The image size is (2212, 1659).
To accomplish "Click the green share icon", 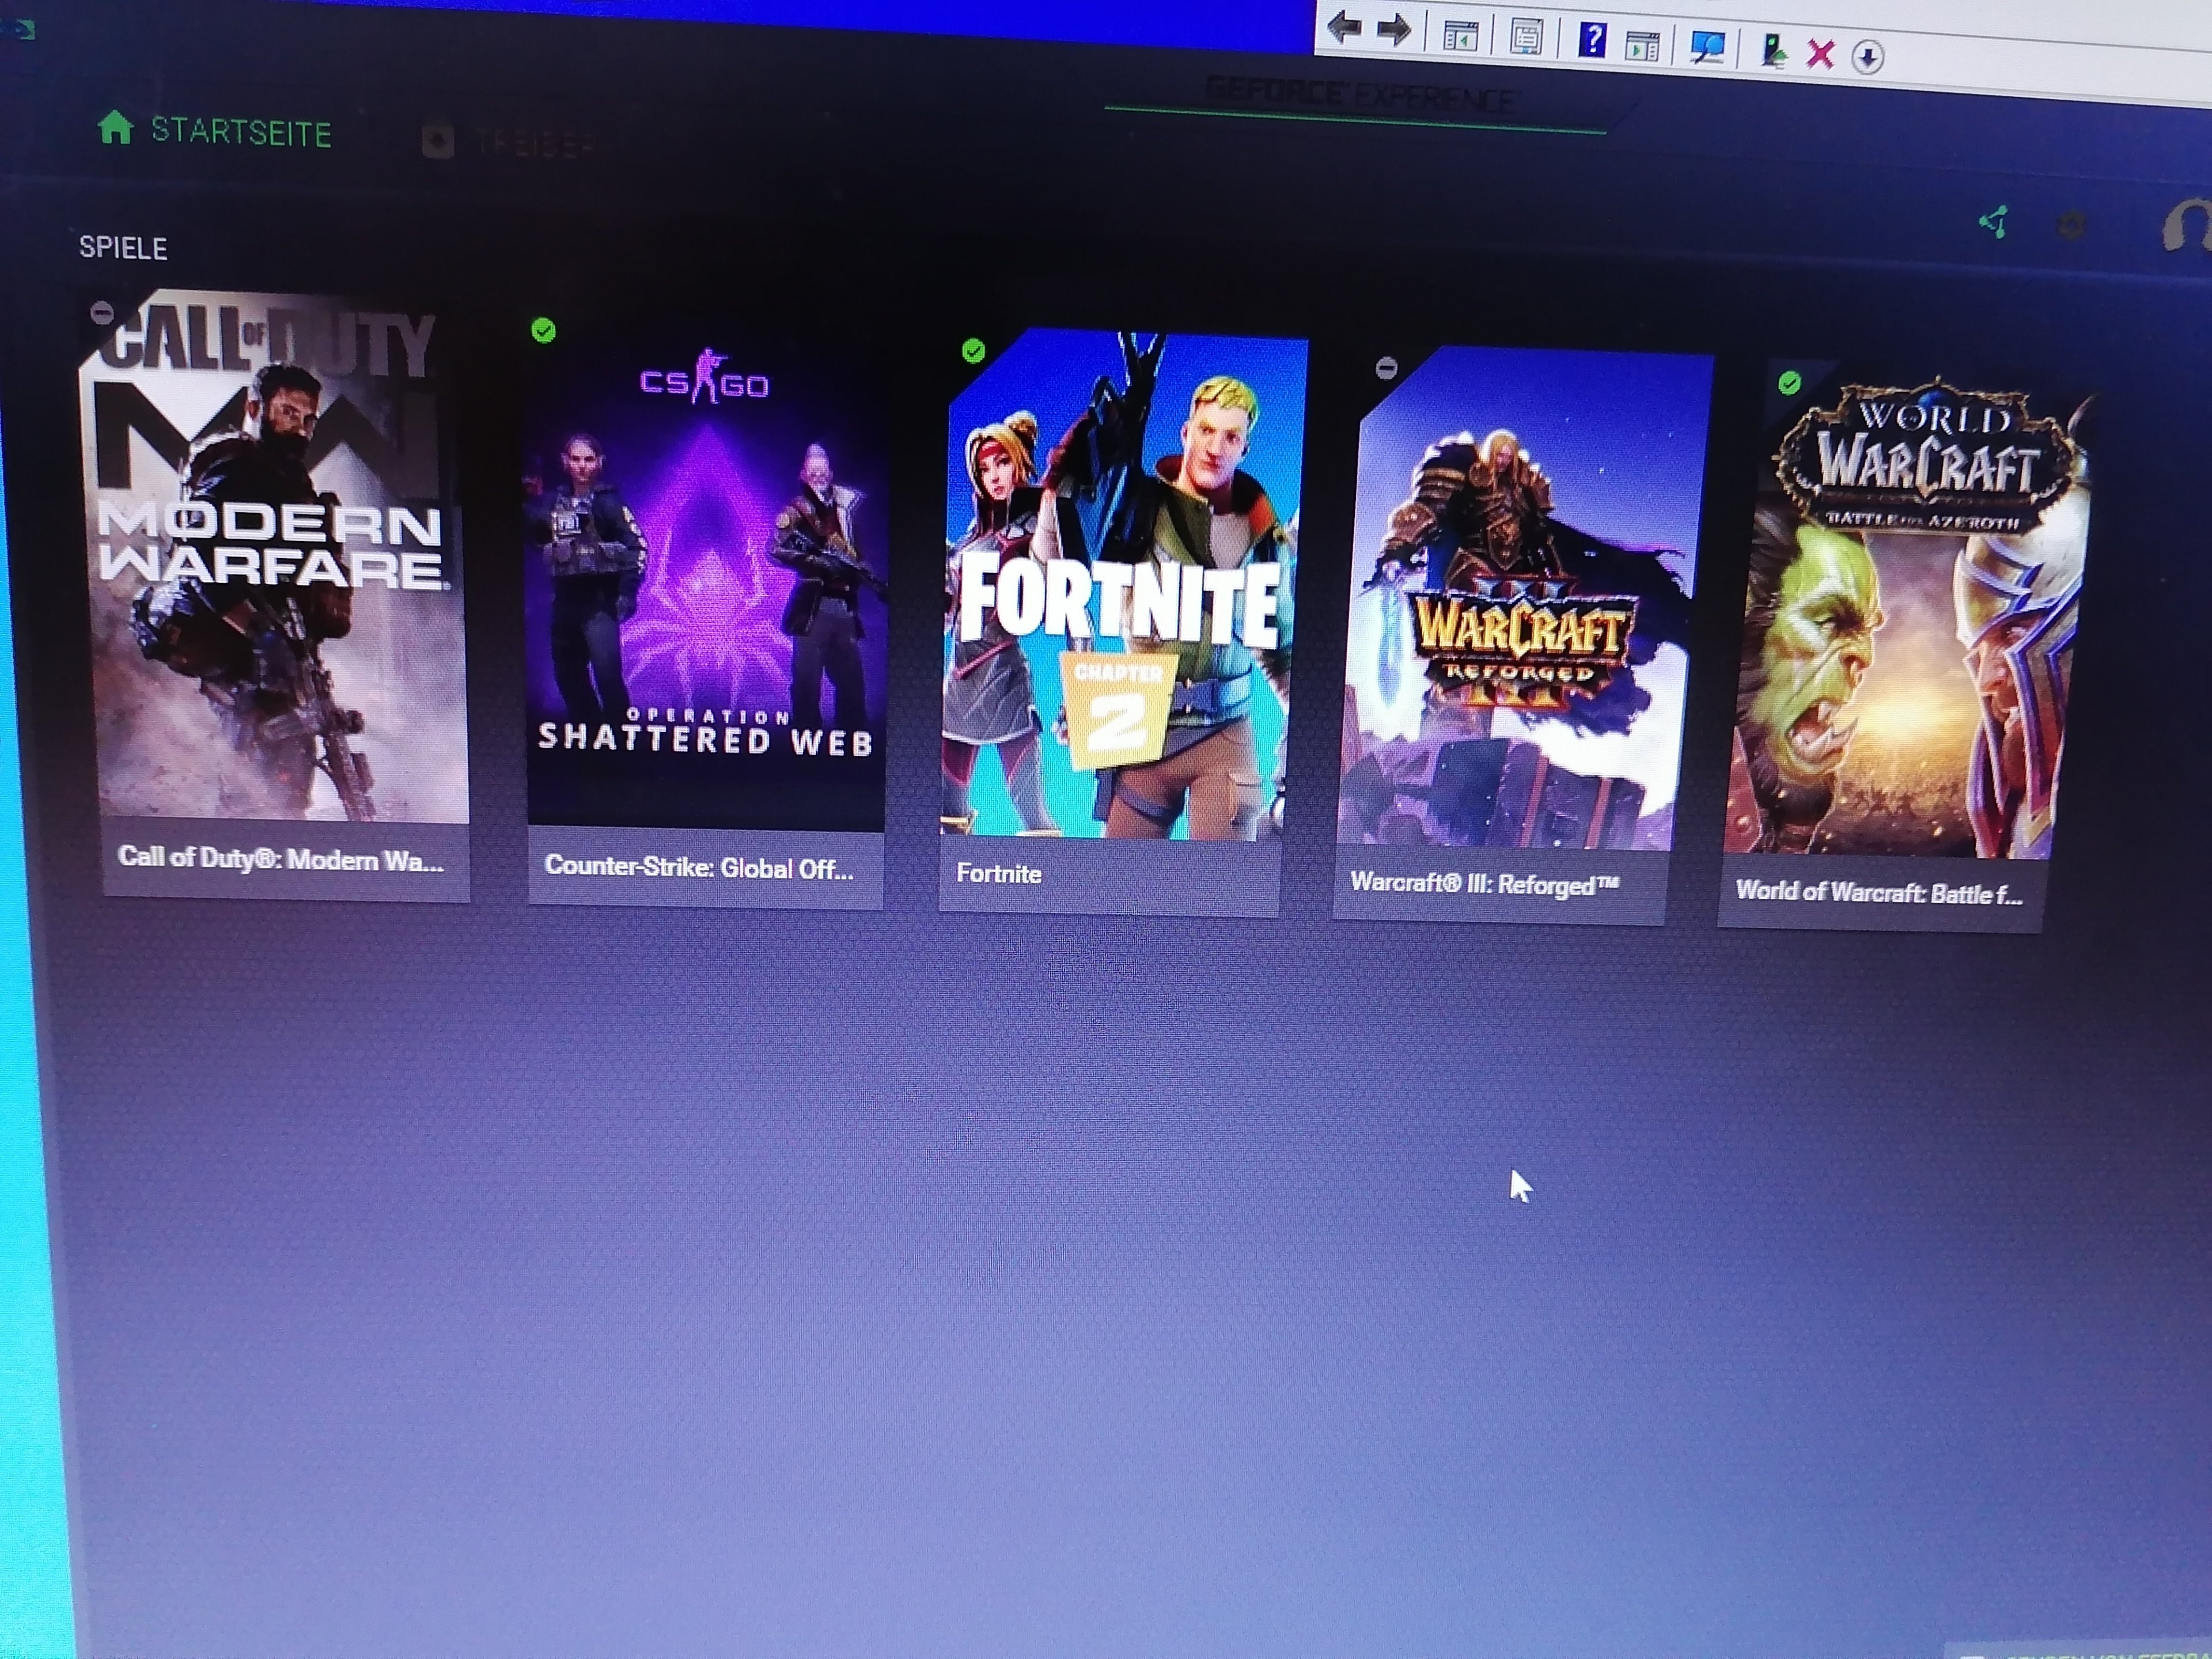I will (x=1993, y=222).
